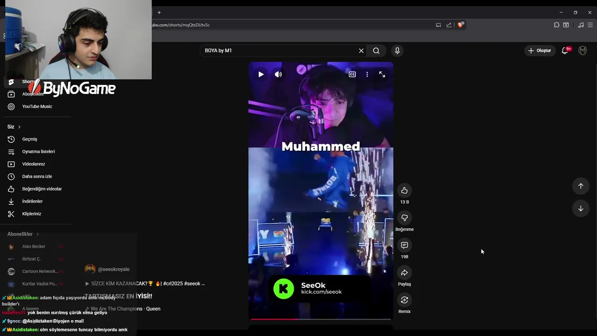This screenshot has width=597, height=336.
Task: Open Oynatma listeleri playlists
Action: (37, 152)
